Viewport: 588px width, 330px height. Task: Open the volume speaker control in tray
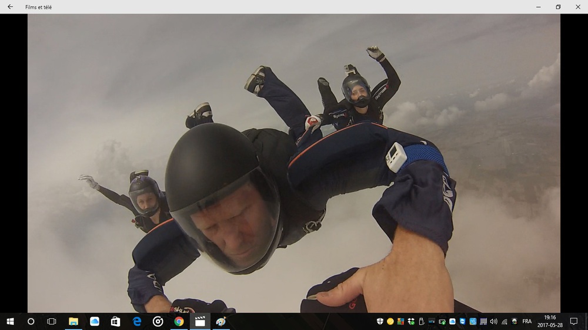tap(493, 321)
